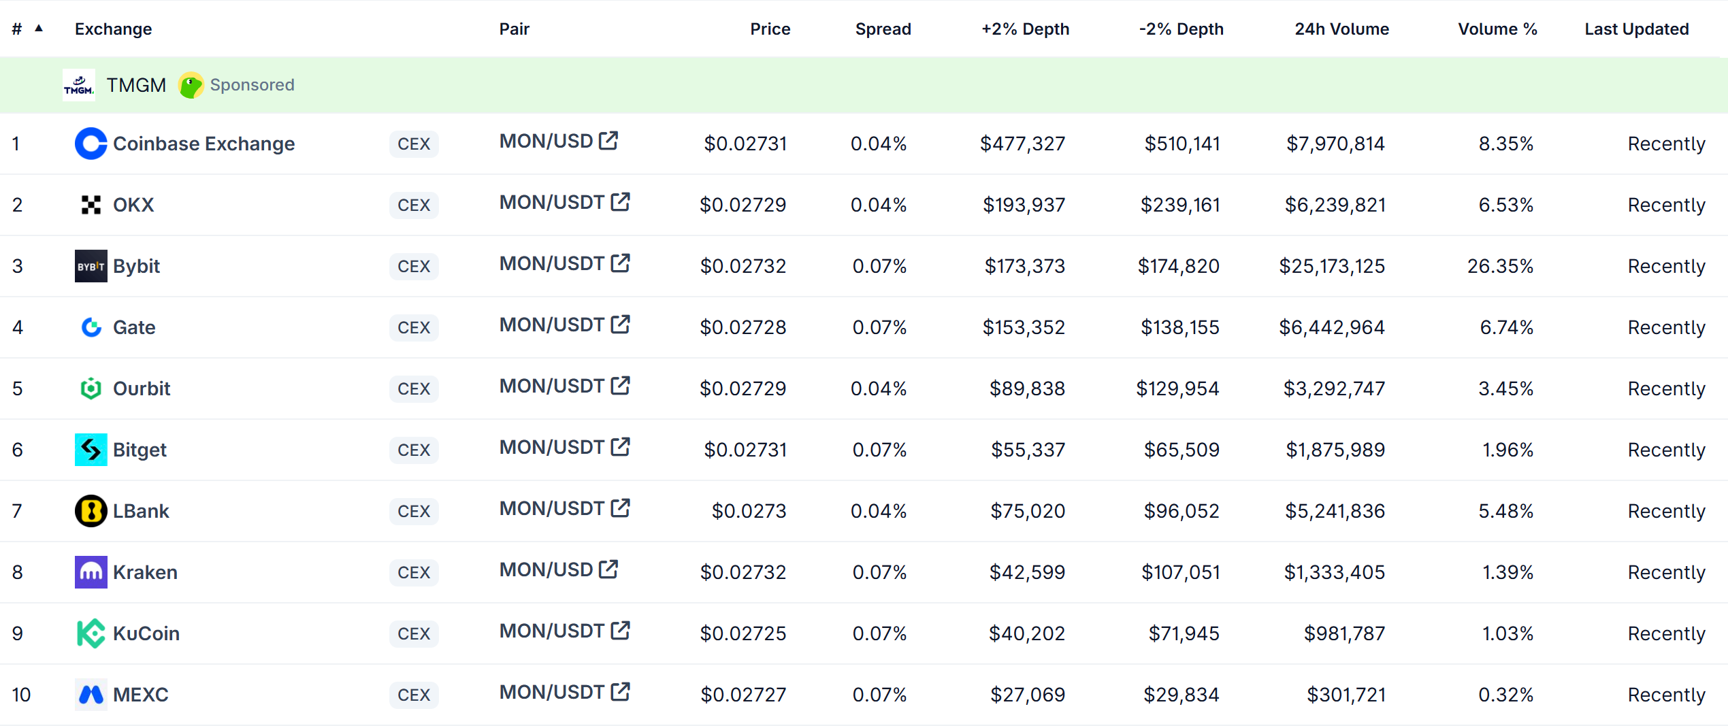Screen dimensions: 1728x728
Task: Click the Exchange column header
Action: [113, 29]
